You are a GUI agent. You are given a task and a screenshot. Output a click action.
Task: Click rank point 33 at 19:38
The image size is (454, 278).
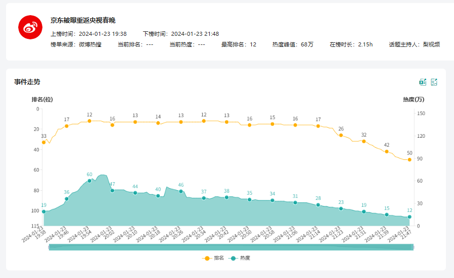43,142
